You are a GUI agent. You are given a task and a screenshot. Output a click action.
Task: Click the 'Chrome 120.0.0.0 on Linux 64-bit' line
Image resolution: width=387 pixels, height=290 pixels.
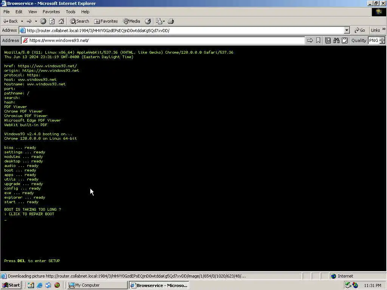click(x=40, y=139)
